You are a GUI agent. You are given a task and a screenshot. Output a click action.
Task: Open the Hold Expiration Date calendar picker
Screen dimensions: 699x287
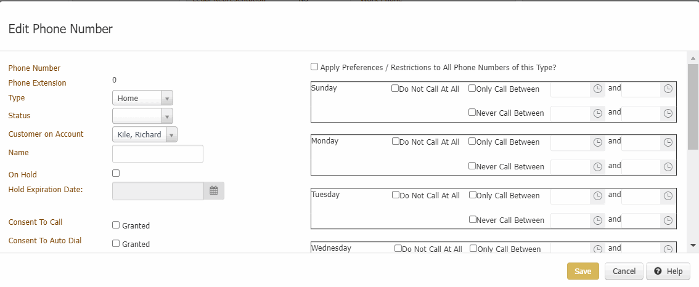(x=214, y=191)
